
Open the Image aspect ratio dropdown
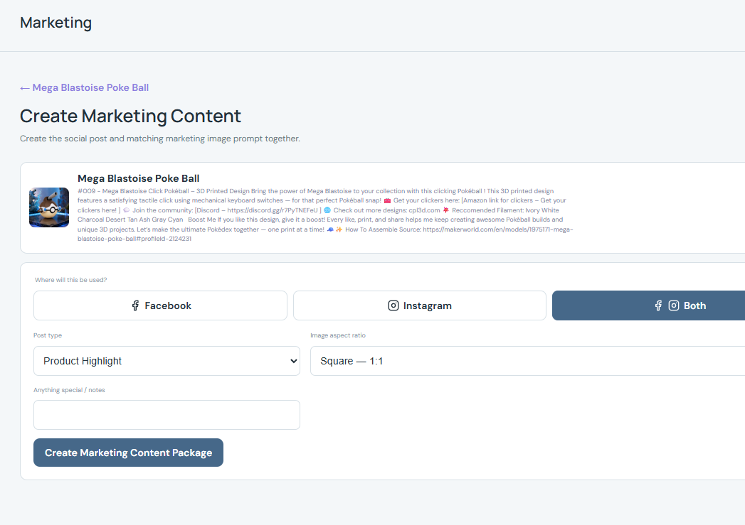[527, 361]
